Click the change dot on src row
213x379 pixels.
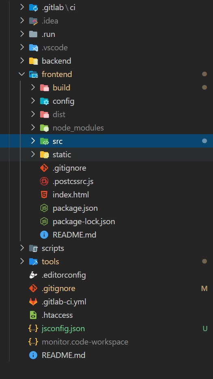coord(204,141)
